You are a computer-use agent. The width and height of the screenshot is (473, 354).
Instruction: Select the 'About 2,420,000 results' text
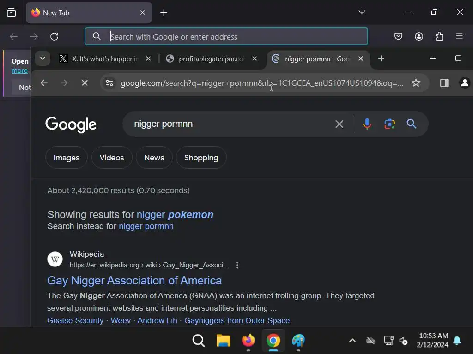(119, 190)
